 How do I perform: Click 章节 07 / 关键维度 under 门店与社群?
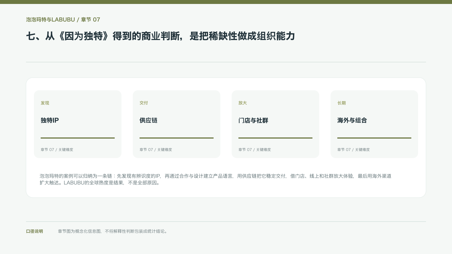[x=255, y=150]
